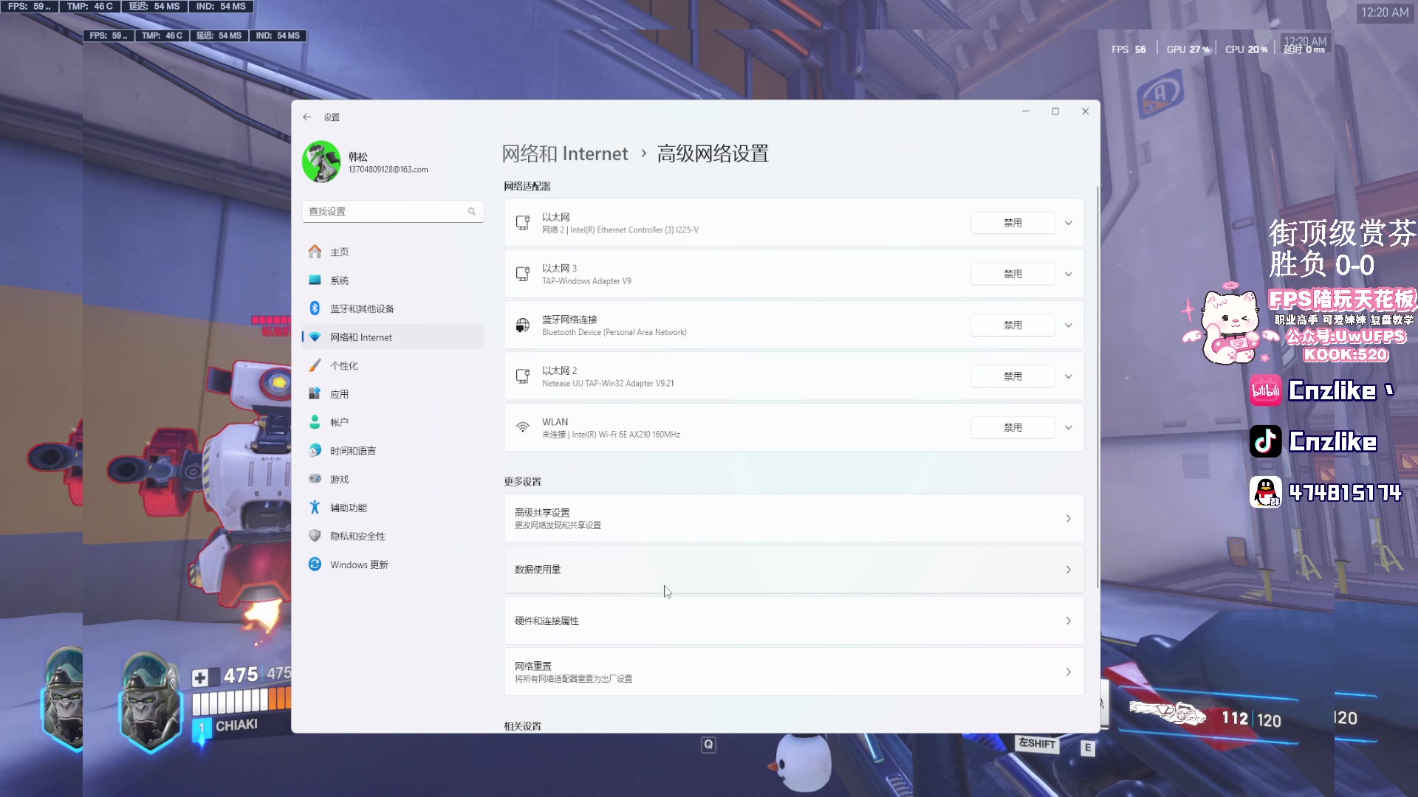Click the settings window vertical scrollbar

point(1097,387)
